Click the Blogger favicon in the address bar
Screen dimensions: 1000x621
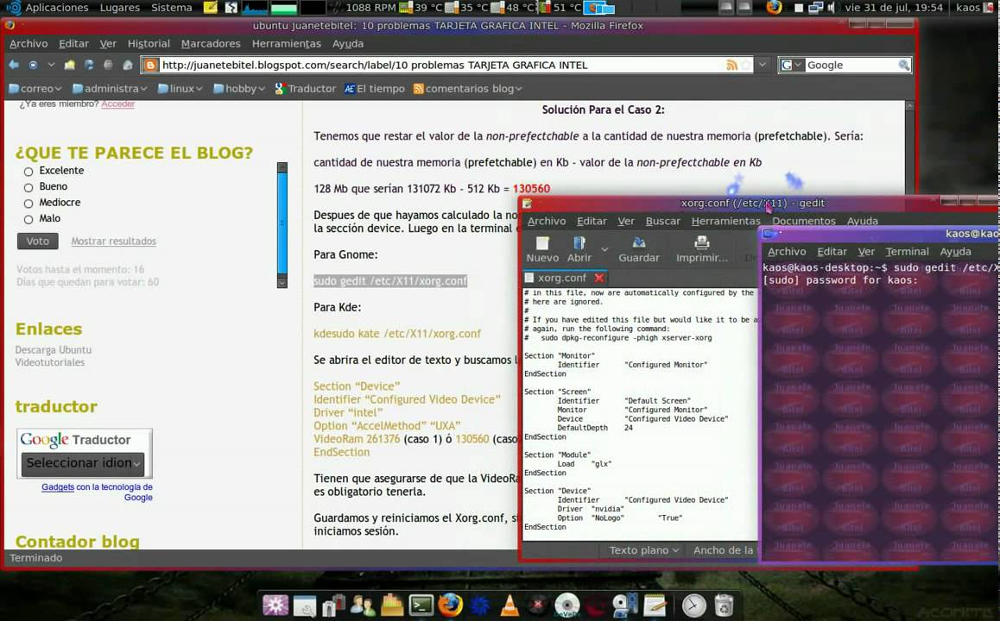151,65
